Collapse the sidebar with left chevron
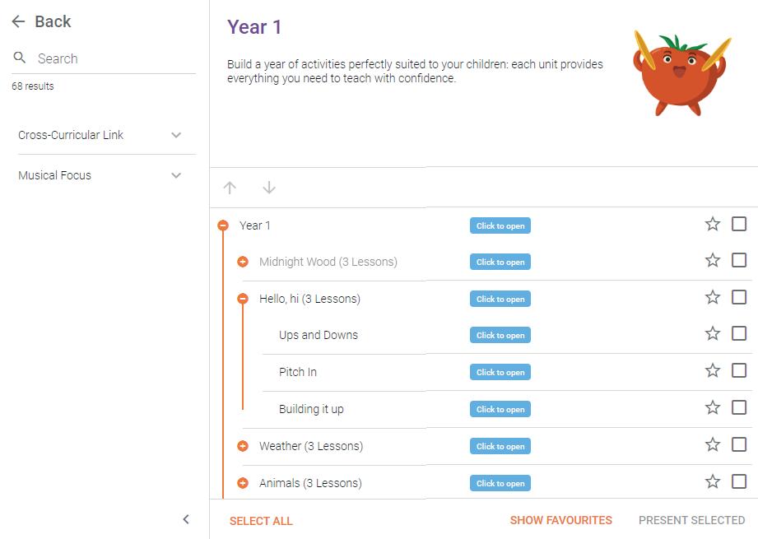This screenshot has width=758, height=539. [186, 518]
